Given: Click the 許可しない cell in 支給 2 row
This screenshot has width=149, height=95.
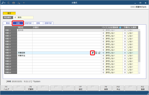Looking at the screenshot, I should [114, 33].
